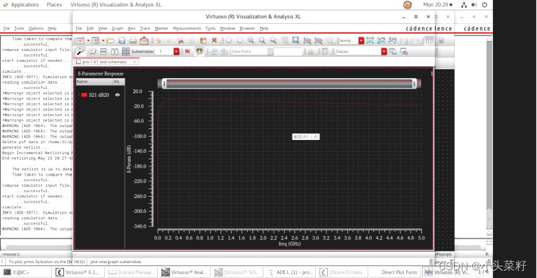537x278 pixels.
Task: Open the Measurements menu
Action: (x=186, y=28)
